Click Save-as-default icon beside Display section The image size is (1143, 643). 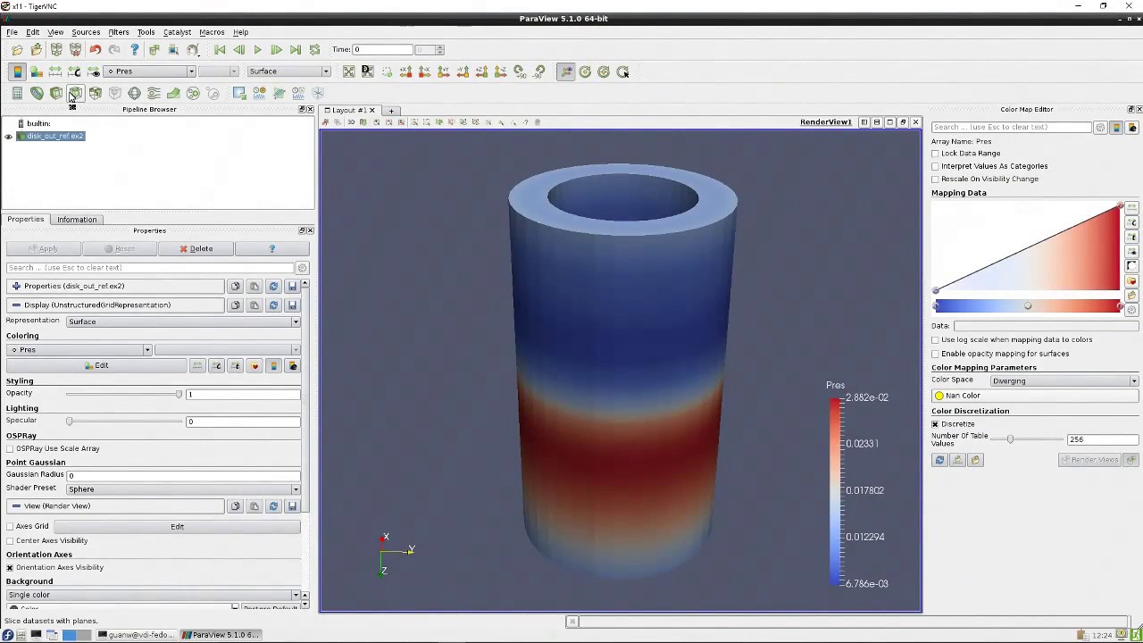(292, 305)
